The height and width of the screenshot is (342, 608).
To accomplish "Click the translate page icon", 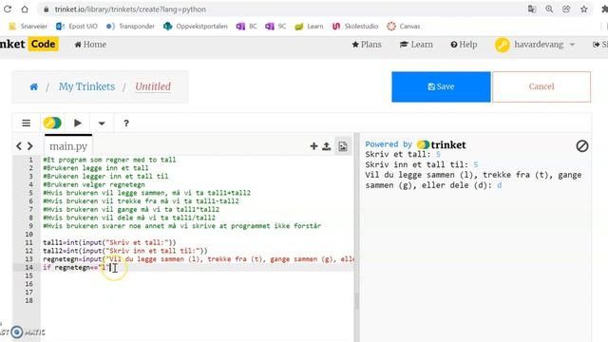I will tap(532, 9).
